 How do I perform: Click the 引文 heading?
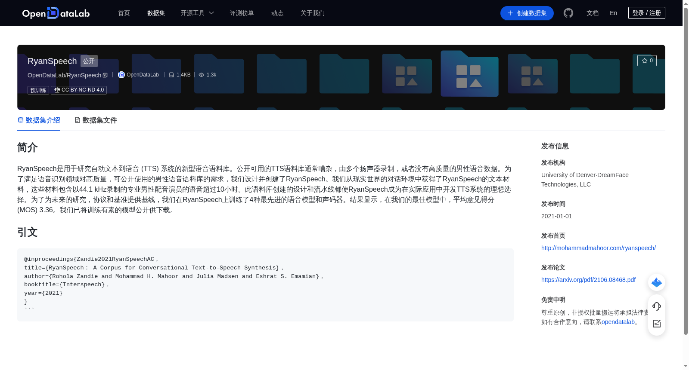tap(28, 232)
